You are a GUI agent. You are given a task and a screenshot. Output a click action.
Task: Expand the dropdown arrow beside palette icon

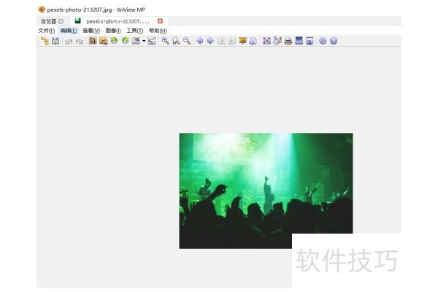coord(144,41)
